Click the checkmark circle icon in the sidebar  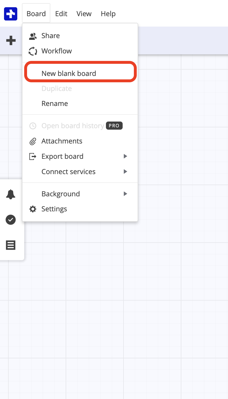pos(11,220)
